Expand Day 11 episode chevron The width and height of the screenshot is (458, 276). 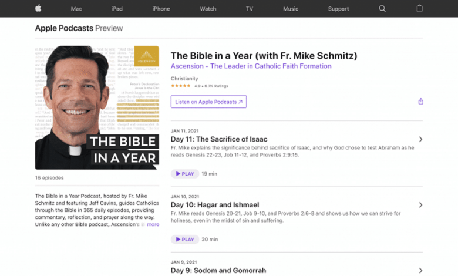click(x=420, y=139)
